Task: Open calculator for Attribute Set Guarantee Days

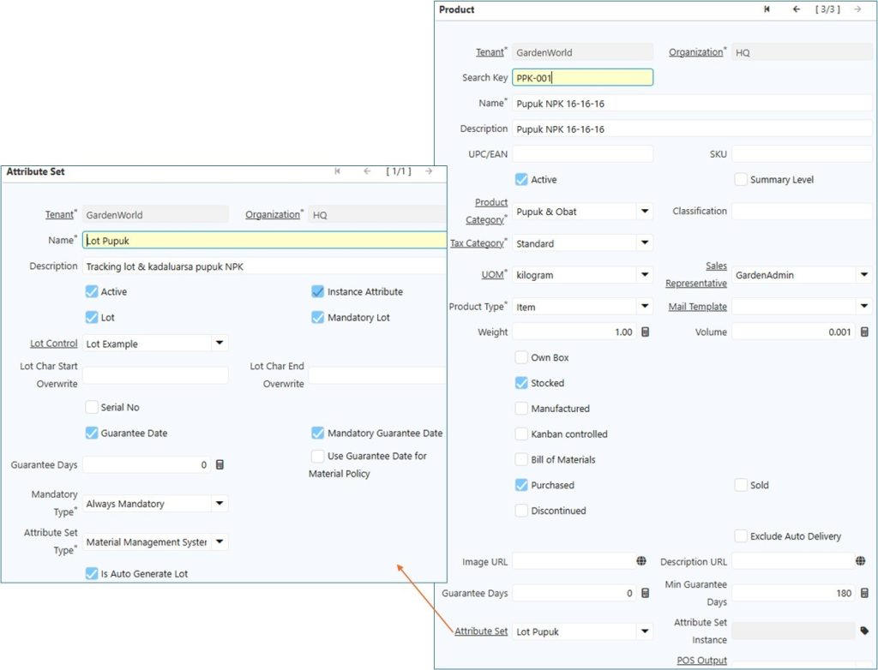Action: pos(219,464)
